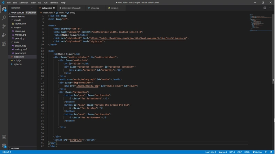Click the feedback icon in status bar
This screenshot has height=154, width=275.
tap(266, 152)
